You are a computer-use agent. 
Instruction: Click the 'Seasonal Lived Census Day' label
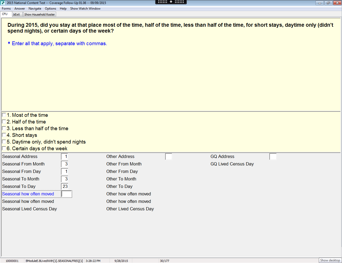point(30,209)
